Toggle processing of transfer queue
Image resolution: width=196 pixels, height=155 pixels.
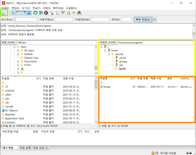coord(41,13)
